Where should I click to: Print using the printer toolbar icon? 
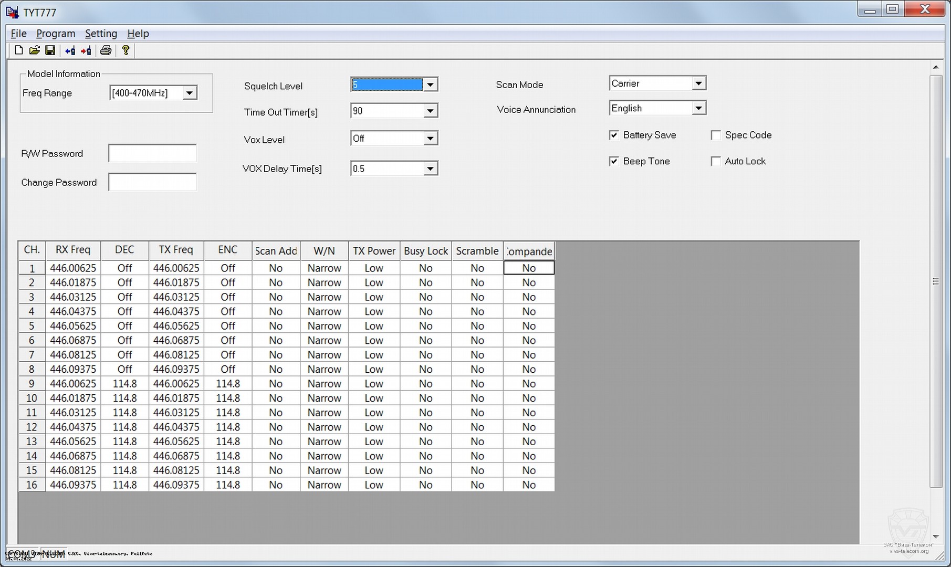[106, 50]
